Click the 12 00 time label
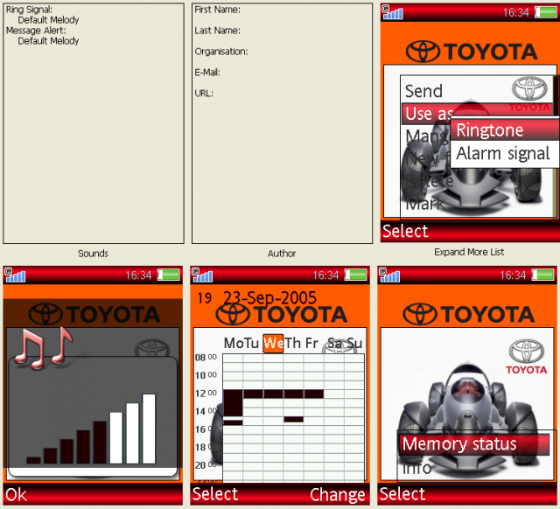Viewport: 560px width, 509px height. pos(206,393)
